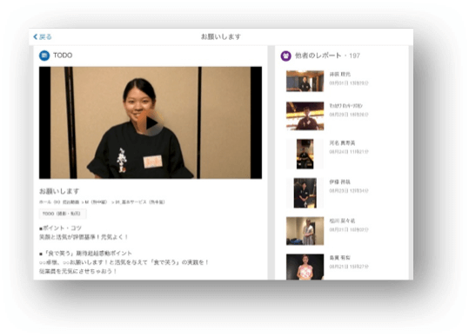Open the first report thumbnail dated 09月01日
Viewport: 469px width, 336px height.
coord(305,81)
